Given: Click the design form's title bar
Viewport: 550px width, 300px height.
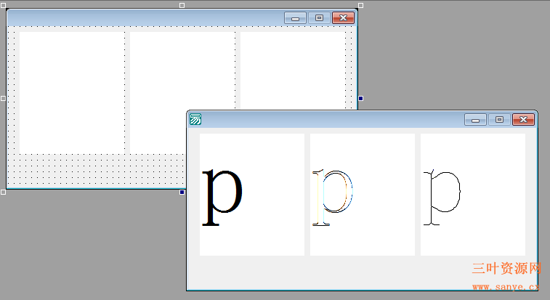Looking at the screenshot, I should (145, 18).
